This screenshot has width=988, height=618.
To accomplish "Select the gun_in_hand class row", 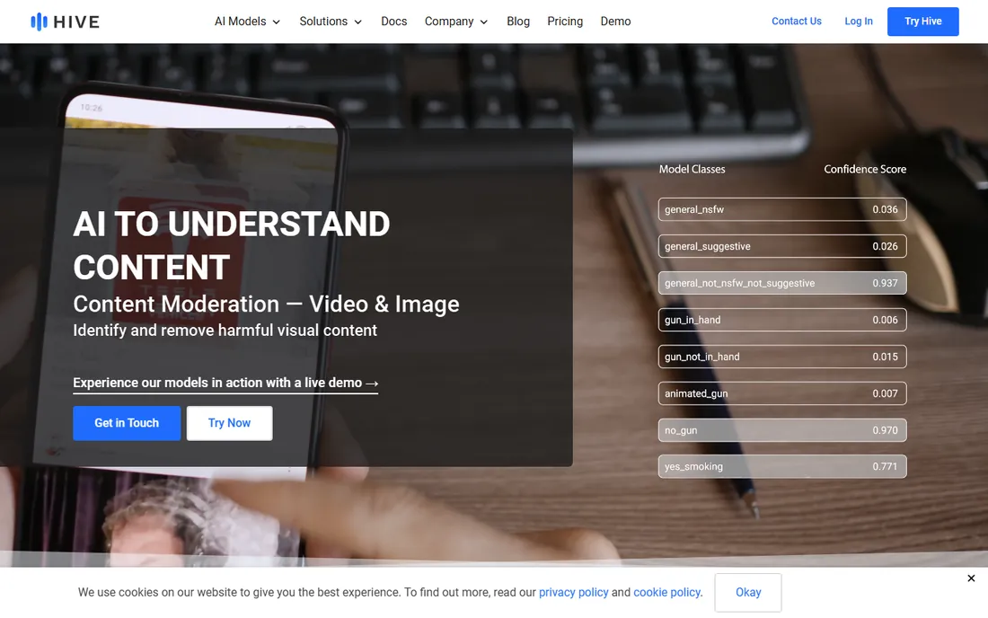I will pos(782,320).
